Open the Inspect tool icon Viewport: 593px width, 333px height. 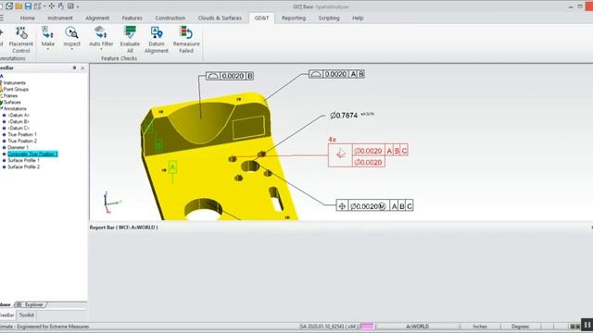71,33
